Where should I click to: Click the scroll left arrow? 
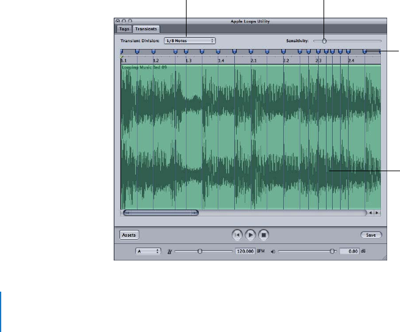tap(371, 213)
